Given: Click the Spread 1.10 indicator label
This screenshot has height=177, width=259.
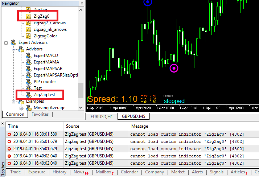Looking at the screenshot, I should click(112, 99).
